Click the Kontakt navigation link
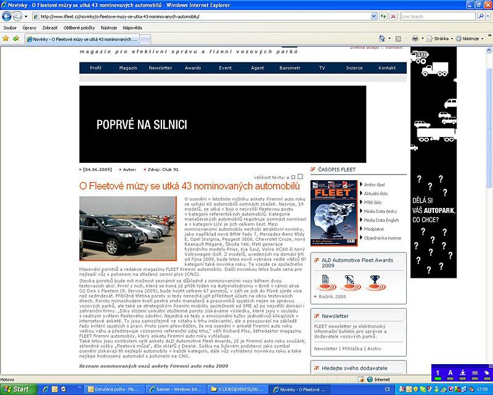The height and width of the screenshot is (395, 493). pos(387,68)
